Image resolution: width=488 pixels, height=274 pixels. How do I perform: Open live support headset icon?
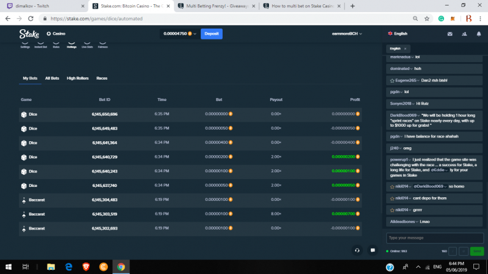coord(357,250)
